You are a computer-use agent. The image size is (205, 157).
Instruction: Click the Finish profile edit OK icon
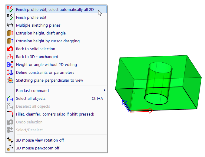[x=10, y=18]
